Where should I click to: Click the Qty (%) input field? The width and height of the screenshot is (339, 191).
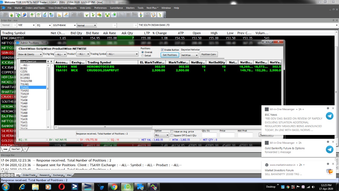[209, 135]
